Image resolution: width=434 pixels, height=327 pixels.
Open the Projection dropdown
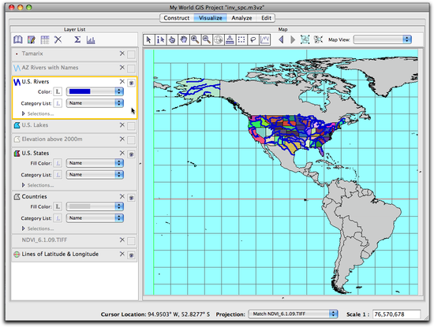tap(293, 314)
